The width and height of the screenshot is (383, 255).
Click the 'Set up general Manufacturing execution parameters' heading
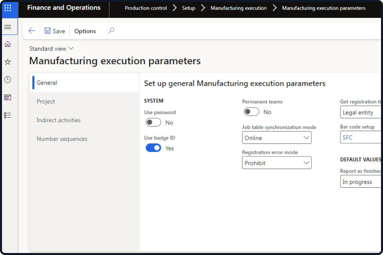[235, 84]
